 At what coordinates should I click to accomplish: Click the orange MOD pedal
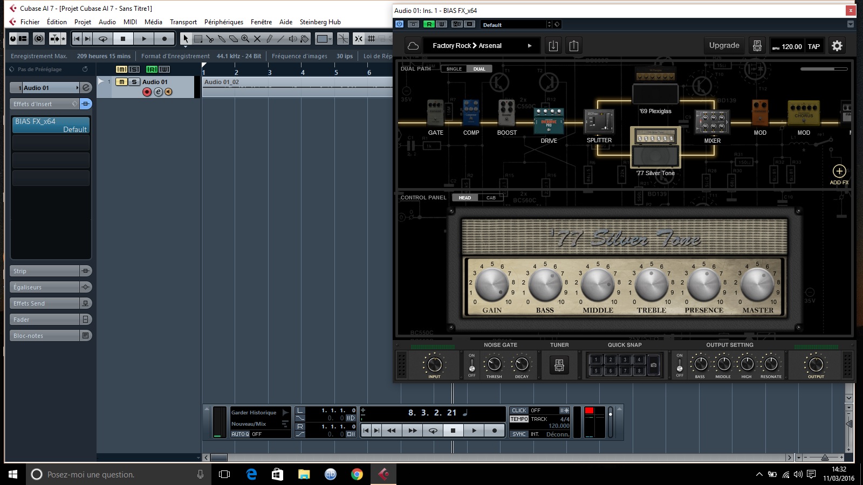click(x=760, y=113)
